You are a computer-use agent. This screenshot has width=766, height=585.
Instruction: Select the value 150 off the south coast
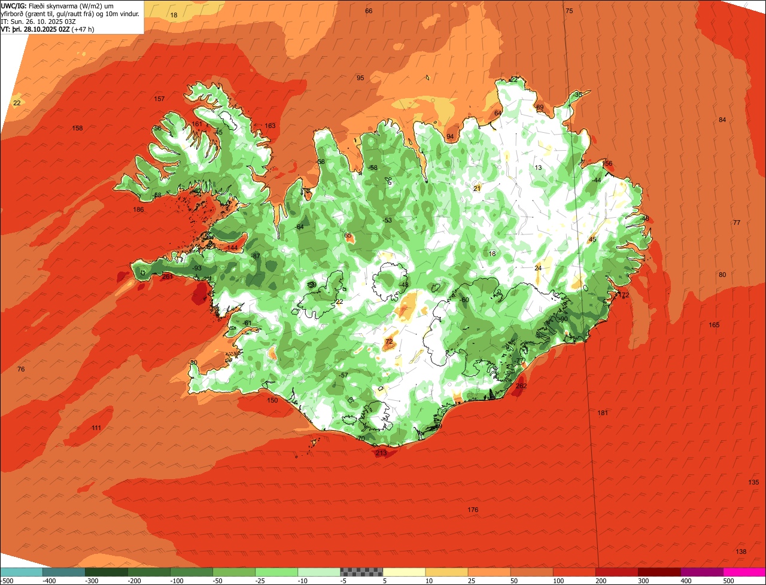(272, 400)
